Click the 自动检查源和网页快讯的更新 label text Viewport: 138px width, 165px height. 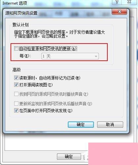48,49
